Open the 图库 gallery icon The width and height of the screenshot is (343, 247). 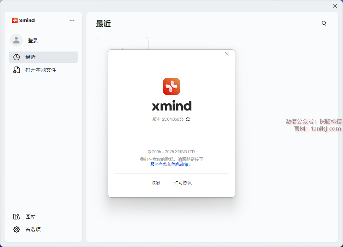click(17, 217)
